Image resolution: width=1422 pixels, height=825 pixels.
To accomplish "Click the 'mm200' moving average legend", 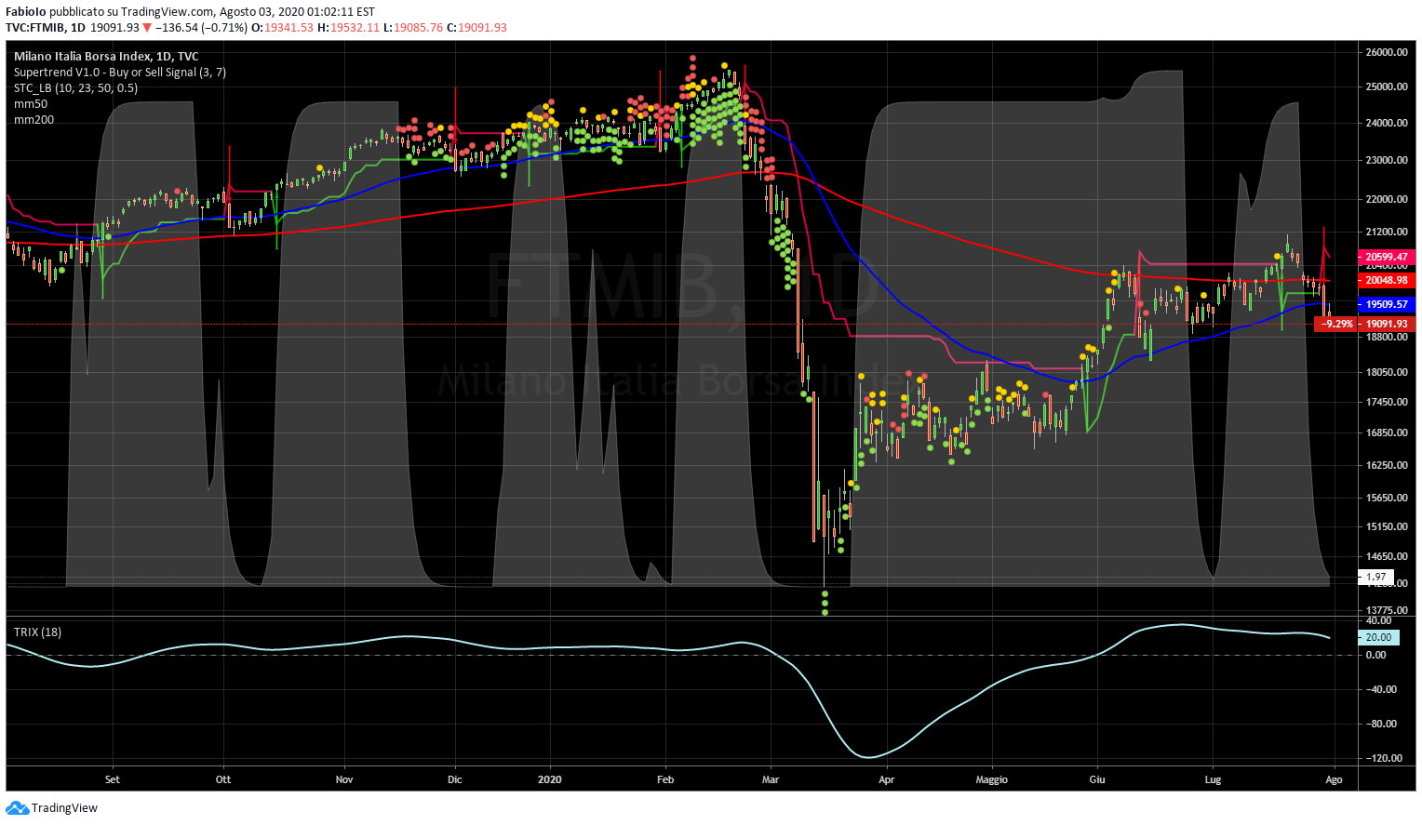I will [x=34, y=120].
